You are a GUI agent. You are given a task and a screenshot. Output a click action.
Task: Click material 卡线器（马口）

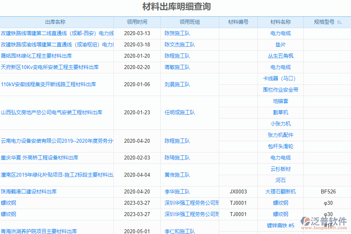[280, 78]
